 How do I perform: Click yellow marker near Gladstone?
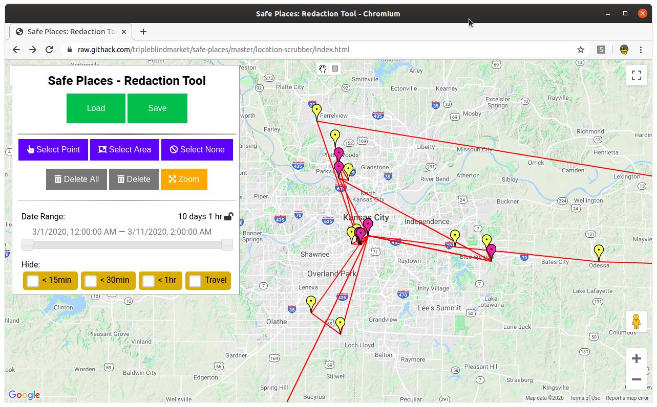pyautogui.click(x=348, y=171)
